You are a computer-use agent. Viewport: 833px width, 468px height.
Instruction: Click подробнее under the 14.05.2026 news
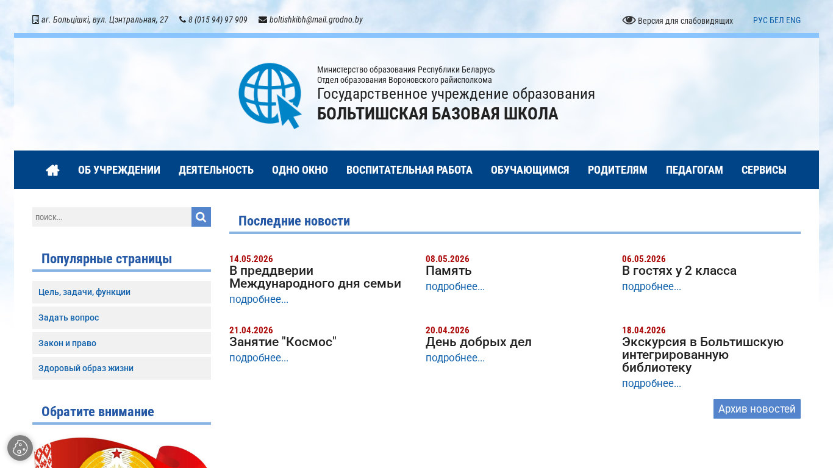point(259,299)
